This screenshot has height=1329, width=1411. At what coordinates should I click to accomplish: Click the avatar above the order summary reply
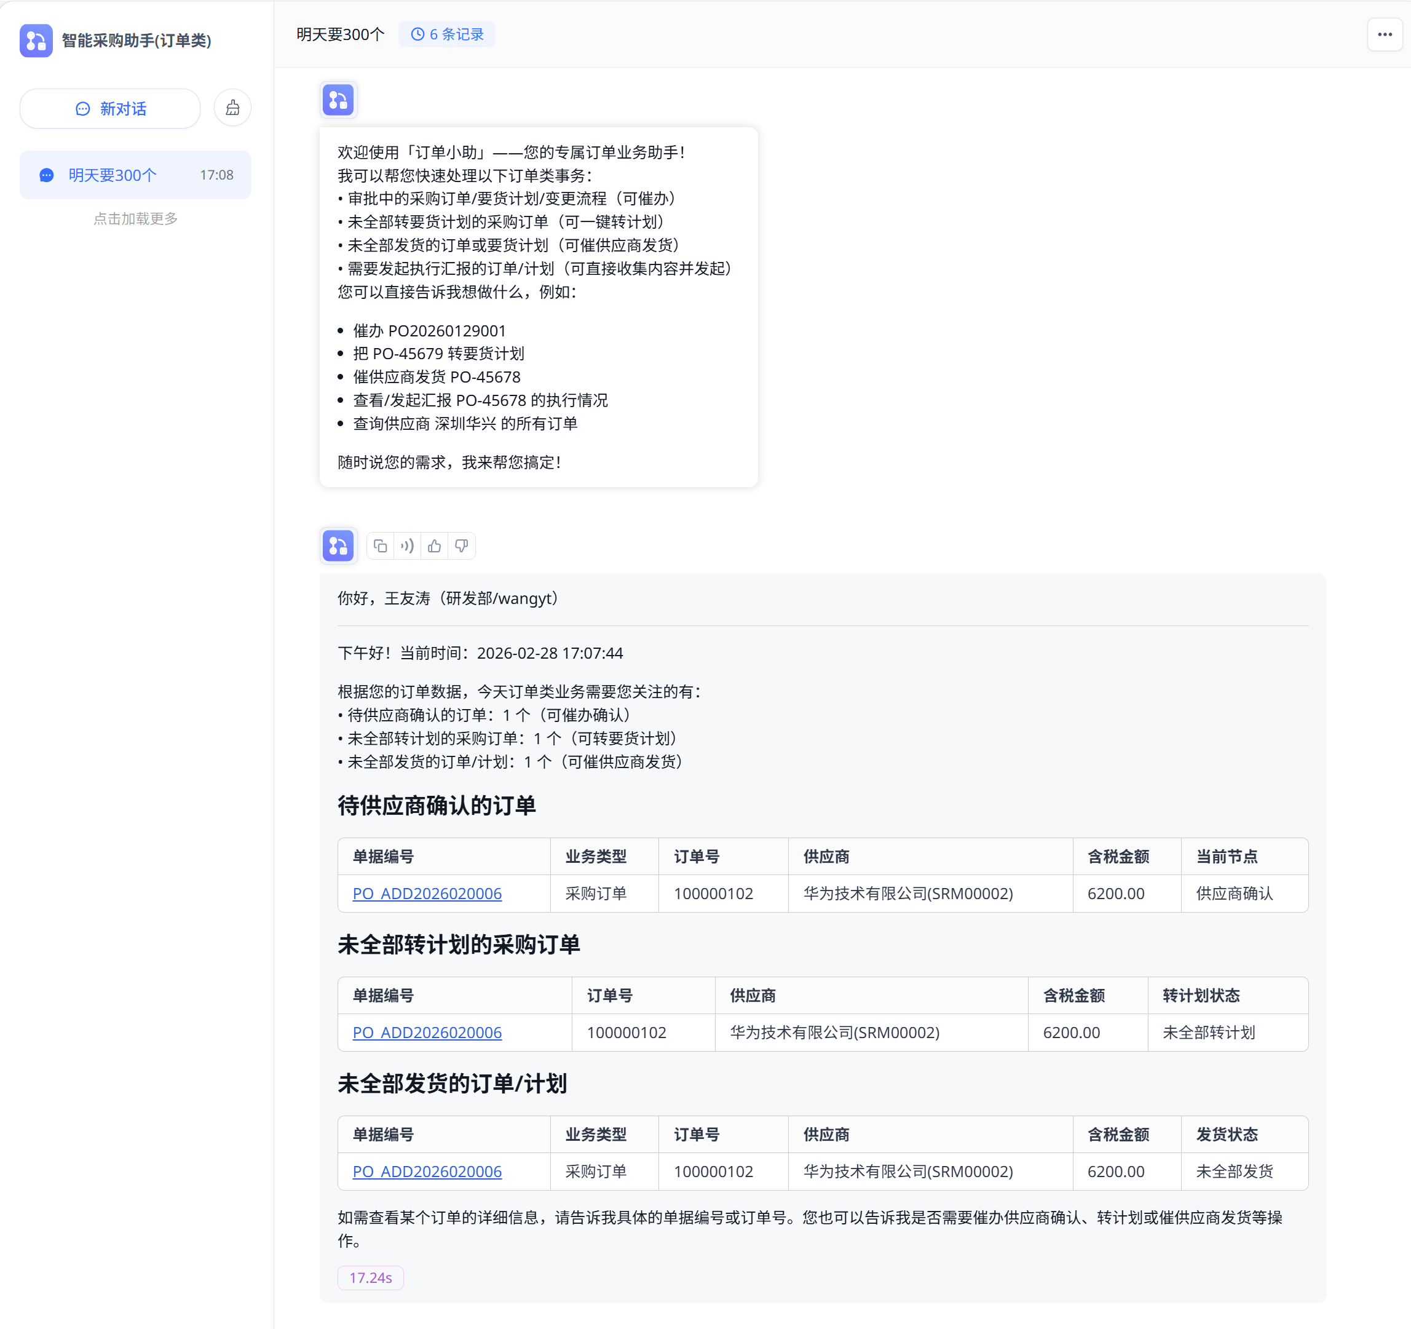(x=338, y=546)
